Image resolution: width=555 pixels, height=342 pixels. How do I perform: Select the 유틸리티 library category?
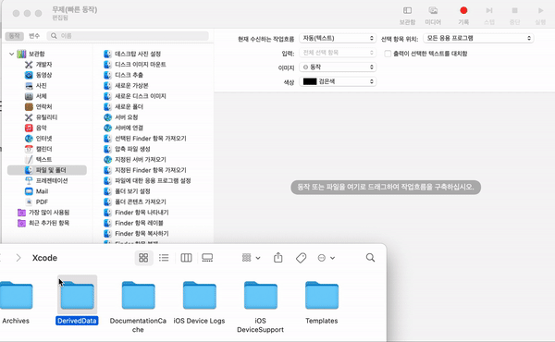pos(46,117)
